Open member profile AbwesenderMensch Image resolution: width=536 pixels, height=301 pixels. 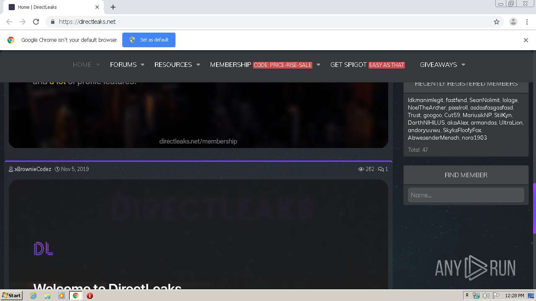coord(433,138)
